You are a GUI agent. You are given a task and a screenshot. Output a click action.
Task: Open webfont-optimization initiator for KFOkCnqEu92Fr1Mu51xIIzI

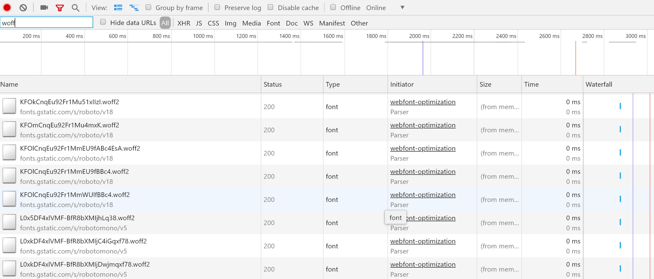click(423, 102)
